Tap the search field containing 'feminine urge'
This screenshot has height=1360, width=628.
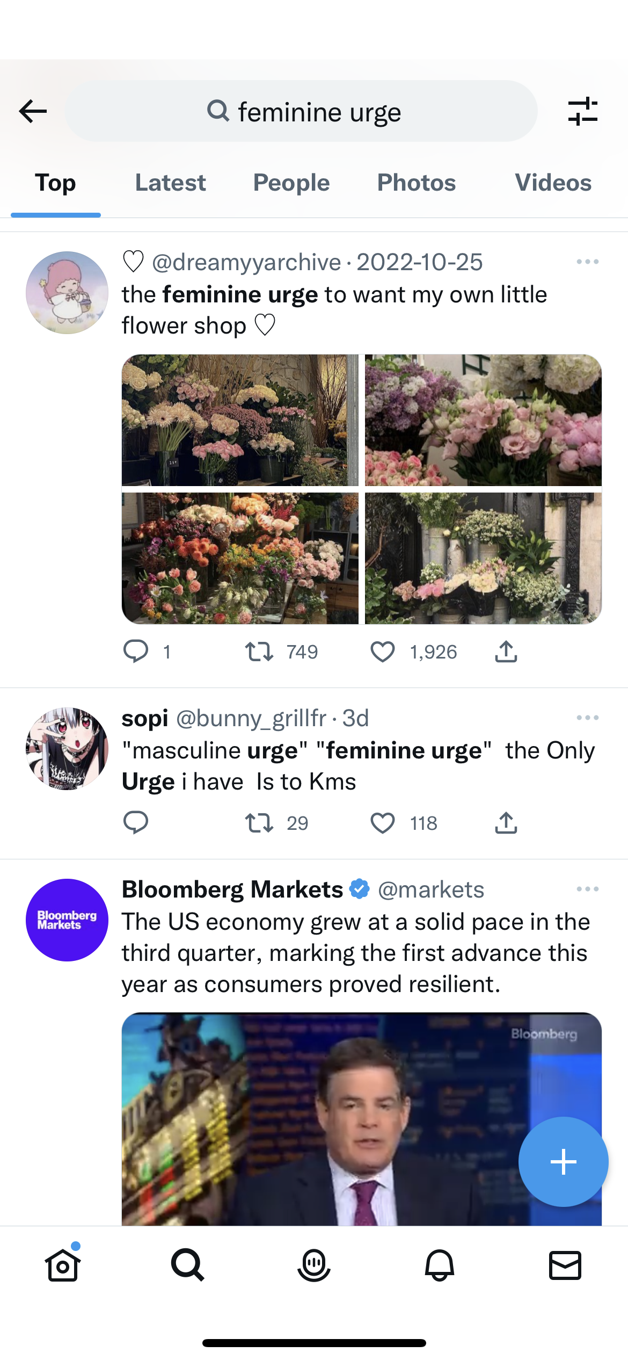301,112
